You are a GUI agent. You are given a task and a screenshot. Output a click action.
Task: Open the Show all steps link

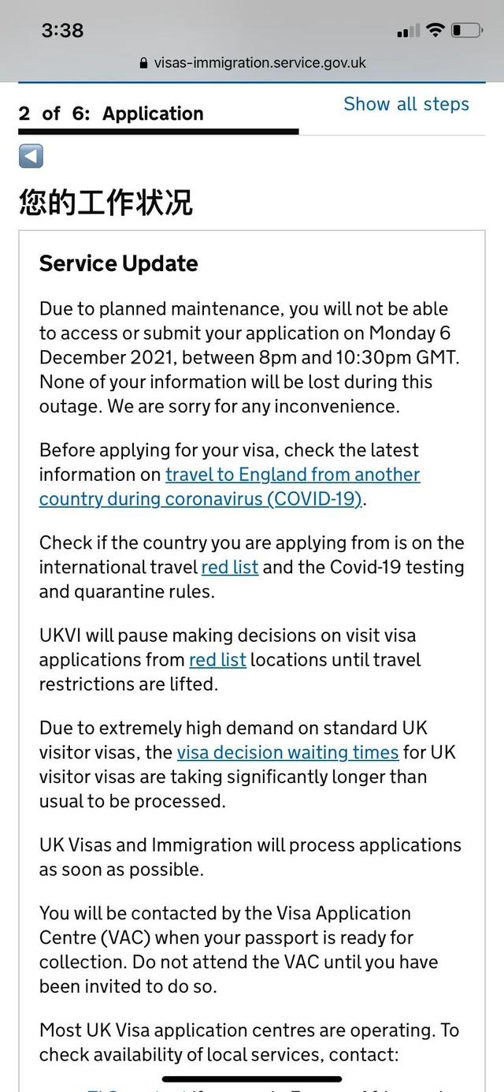click(406, 104)
